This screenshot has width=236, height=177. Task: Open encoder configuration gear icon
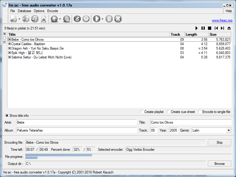(x=86, y=19)
